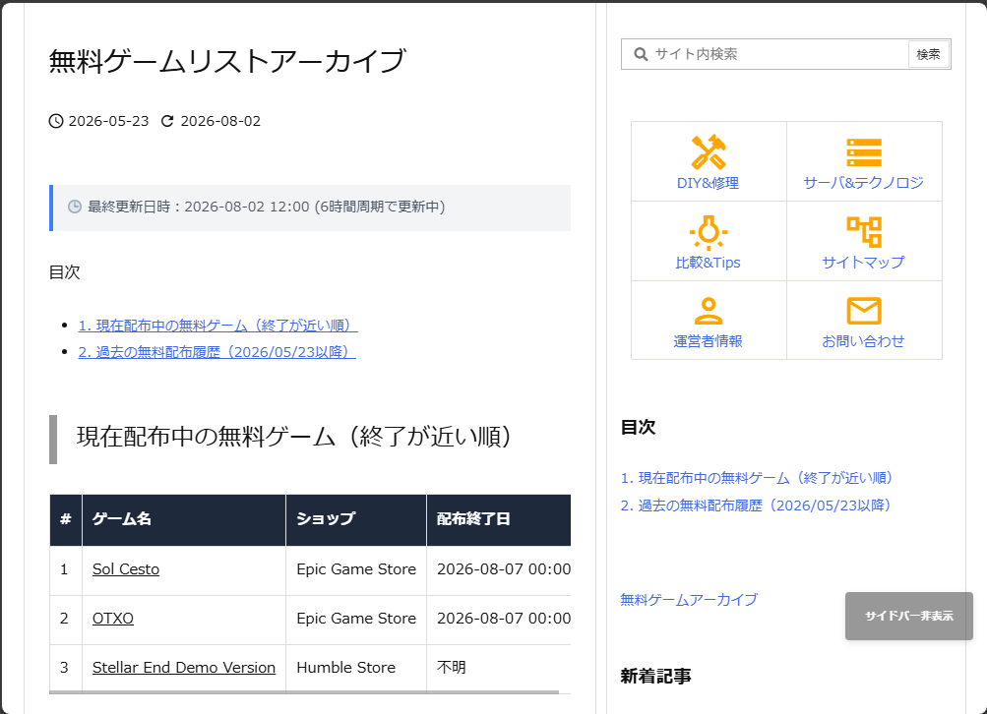Click the # column header
The height and width of the screenshot is (714, 987).
pyautogui.click(x=66, y=519)
